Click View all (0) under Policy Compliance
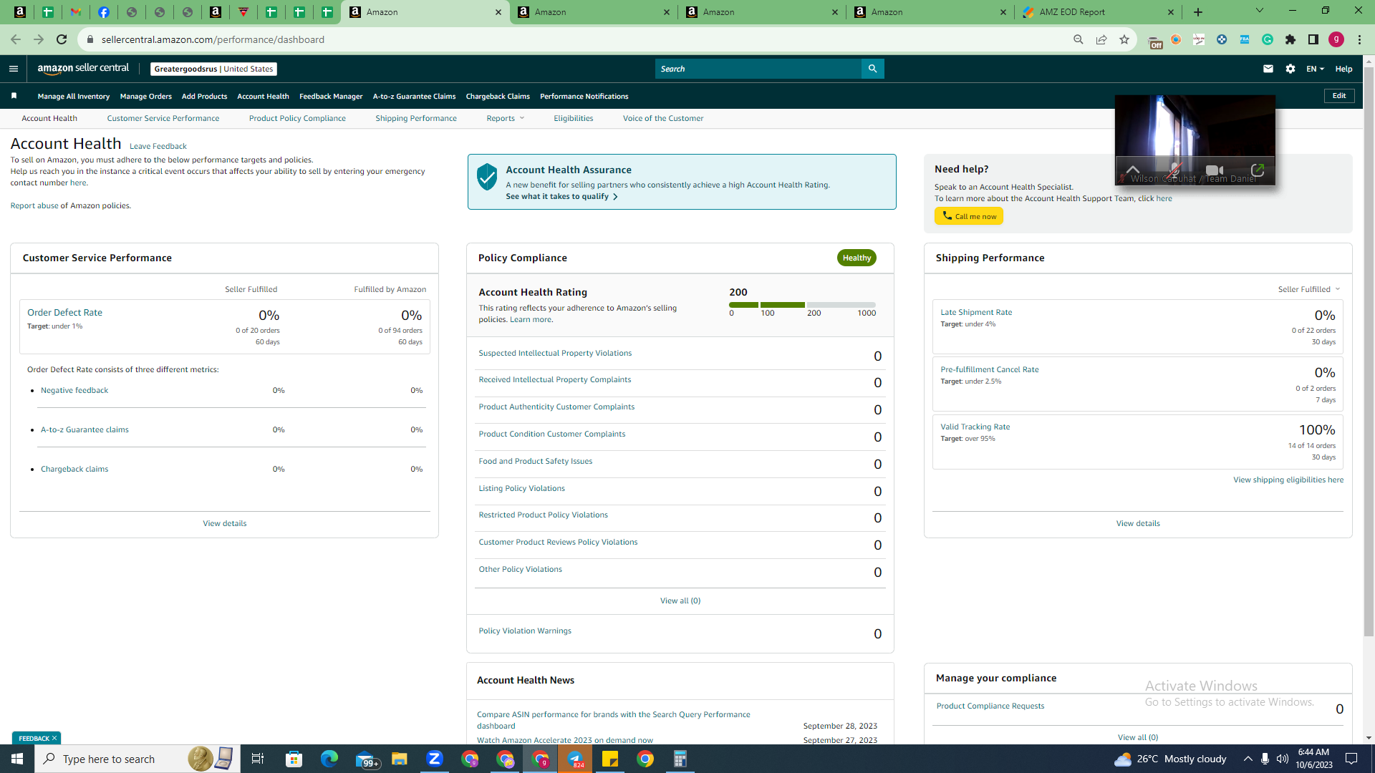The image size is (1375, 773). point(680,601)
